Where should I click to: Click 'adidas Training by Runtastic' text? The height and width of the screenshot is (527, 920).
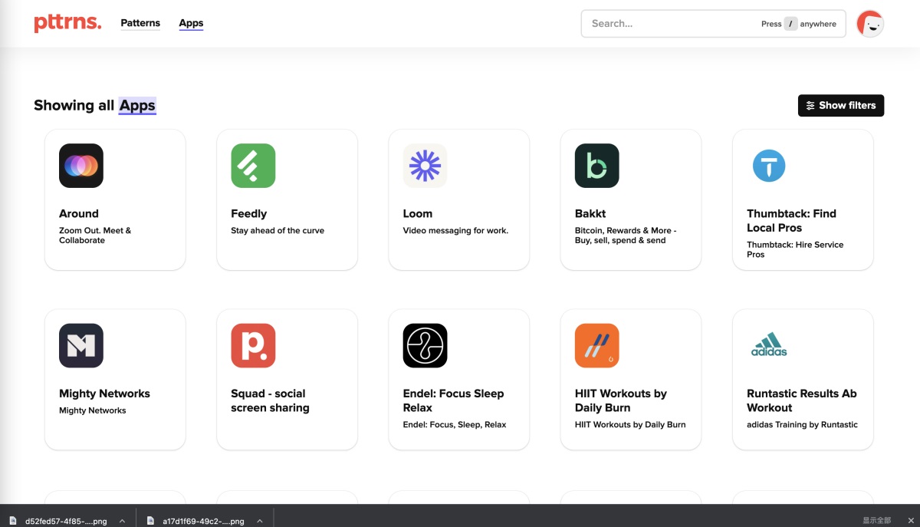802,425
